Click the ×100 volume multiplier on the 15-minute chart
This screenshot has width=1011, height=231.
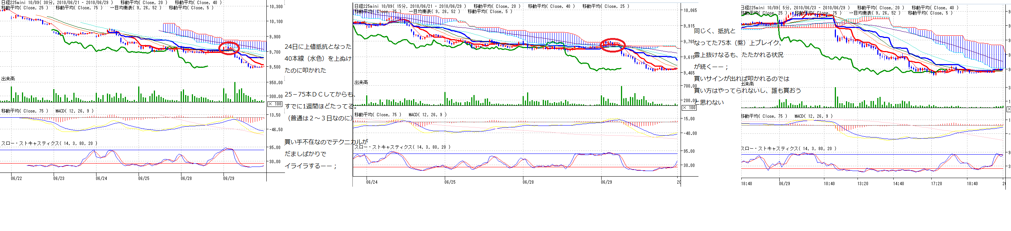click(x=689, y=108)
